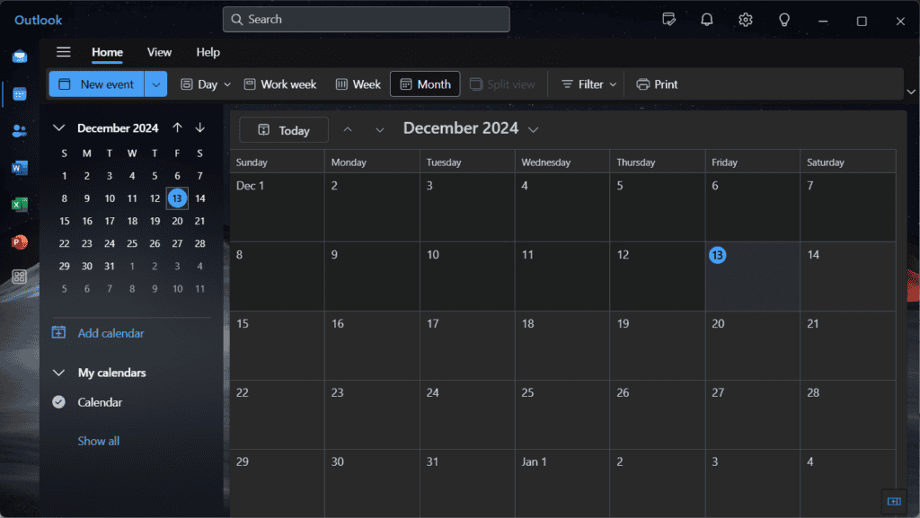Image resolution: width=920 pixels, height=518 pixels.
Task: Open the Tips lightbulb icon
Action: tap(783, 20)
